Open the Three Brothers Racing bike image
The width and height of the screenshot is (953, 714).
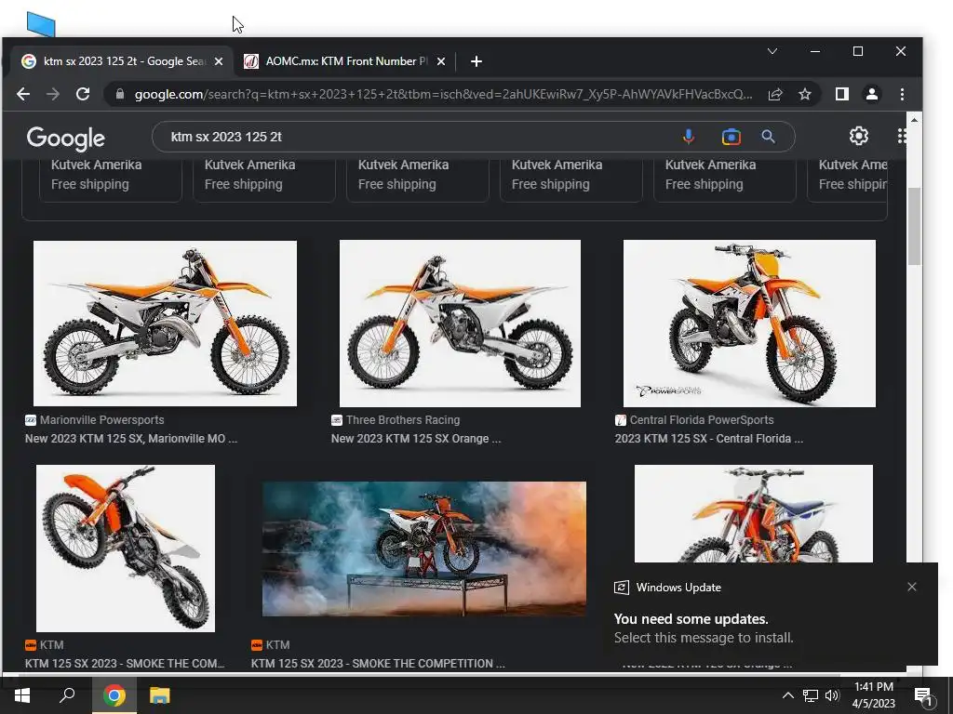pos(460,324)
